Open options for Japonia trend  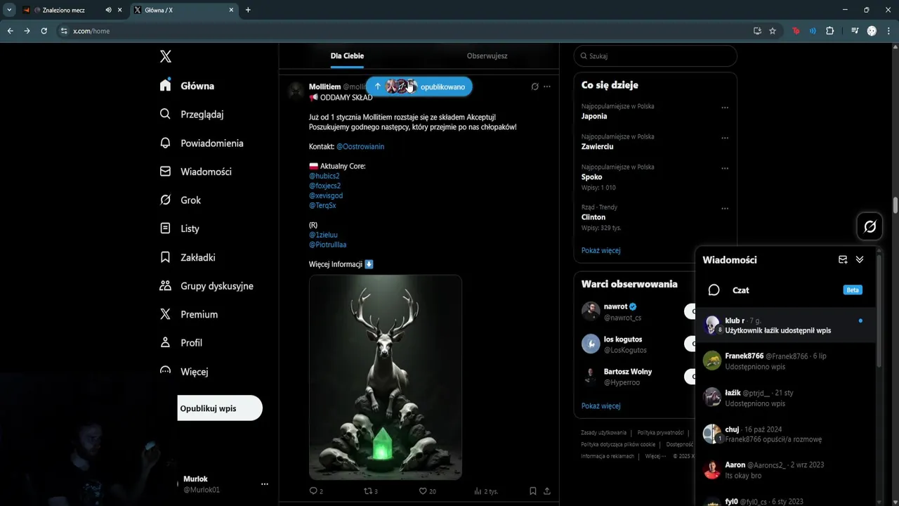[725, 108]
